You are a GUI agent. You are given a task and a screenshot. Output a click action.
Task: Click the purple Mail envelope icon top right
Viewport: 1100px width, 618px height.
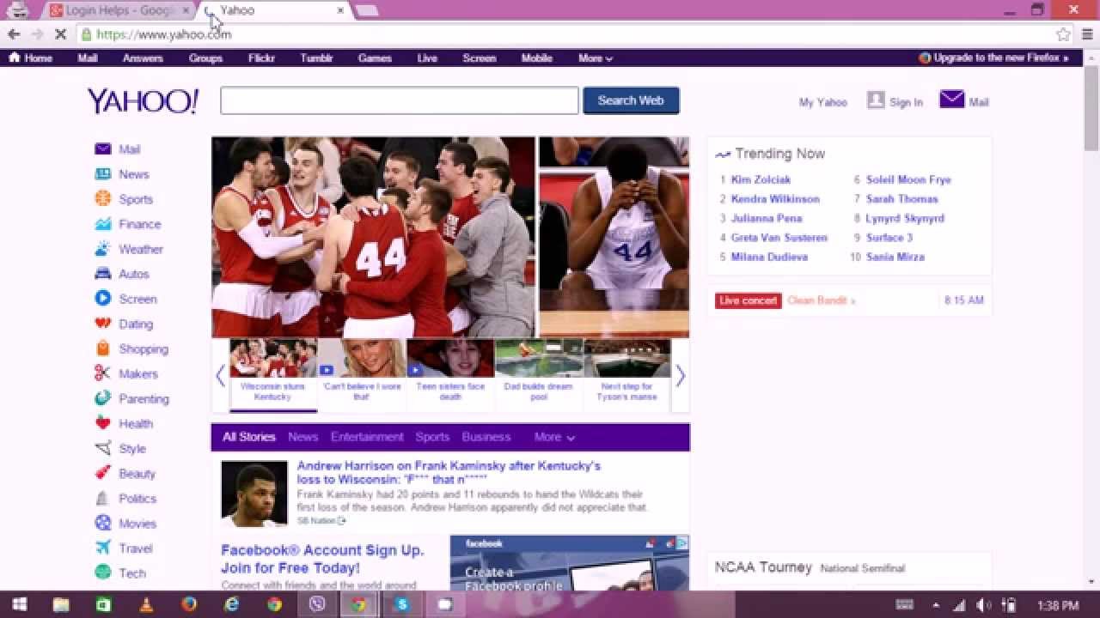[x=951, y=100]
